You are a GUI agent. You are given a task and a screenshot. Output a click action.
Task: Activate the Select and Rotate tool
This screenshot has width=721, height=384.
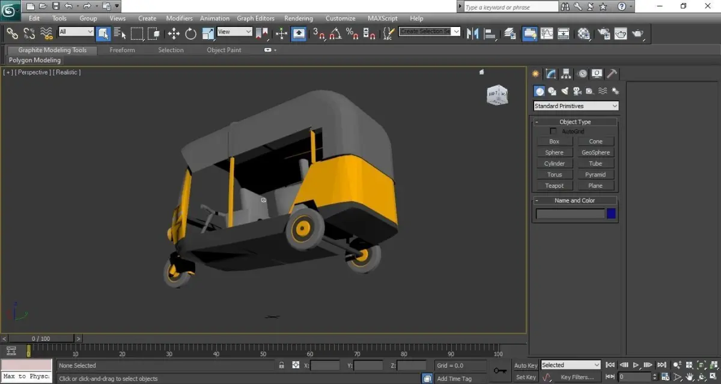[x=191, y=34]
